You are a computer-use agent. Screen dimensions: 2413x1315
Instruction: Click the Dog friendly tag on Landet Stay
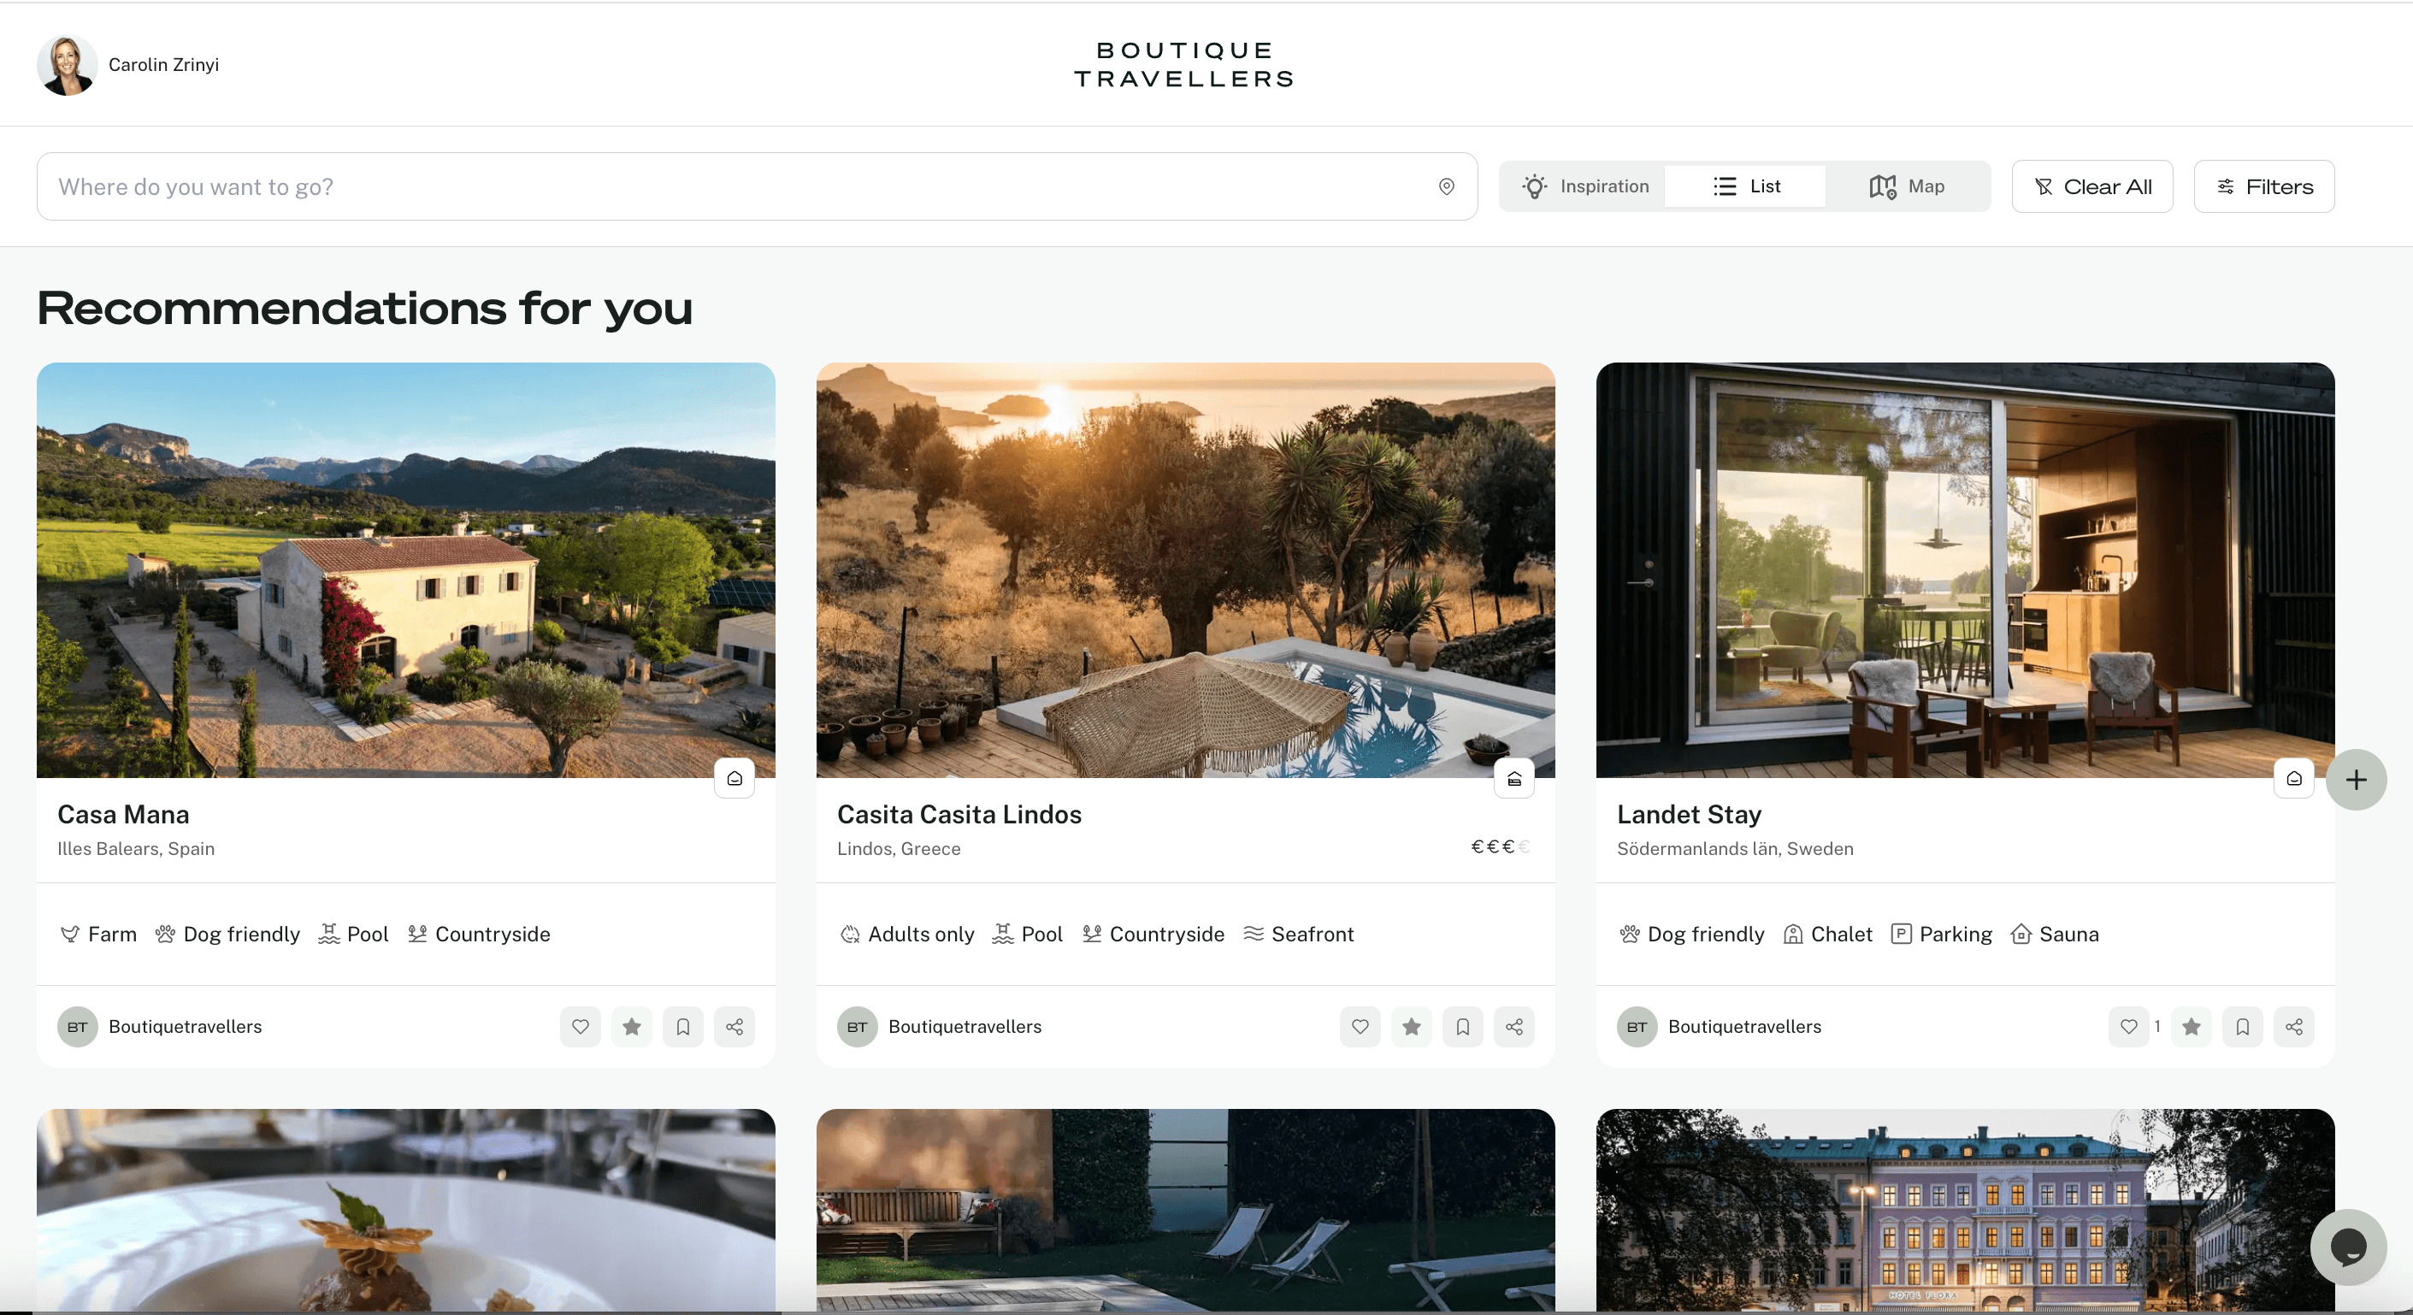coord(1691,934)
